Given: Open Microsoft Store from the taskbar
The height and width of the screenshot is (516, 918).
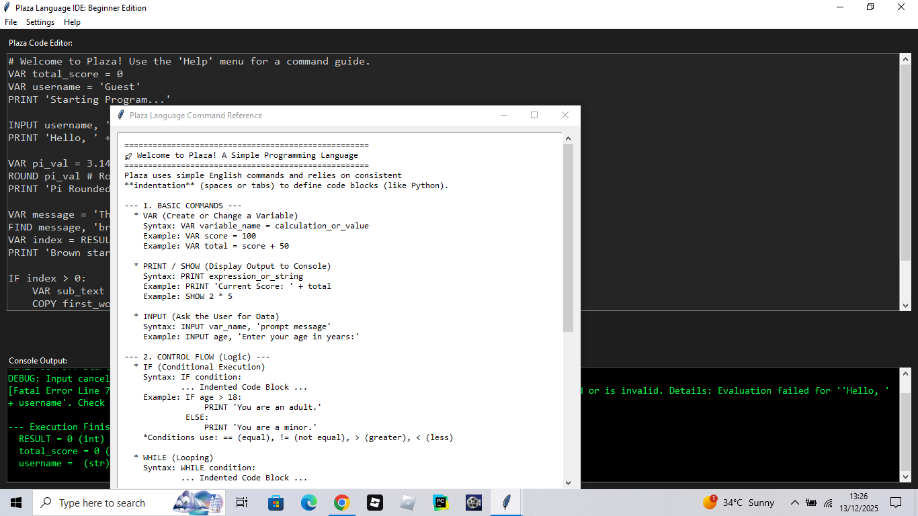Looking at the screenshot, I should pyautogui.click(x=276, y=503).
